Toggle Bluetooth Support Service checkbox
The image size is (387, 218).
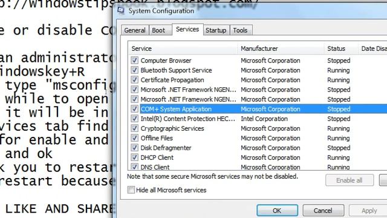click(134, 70)
